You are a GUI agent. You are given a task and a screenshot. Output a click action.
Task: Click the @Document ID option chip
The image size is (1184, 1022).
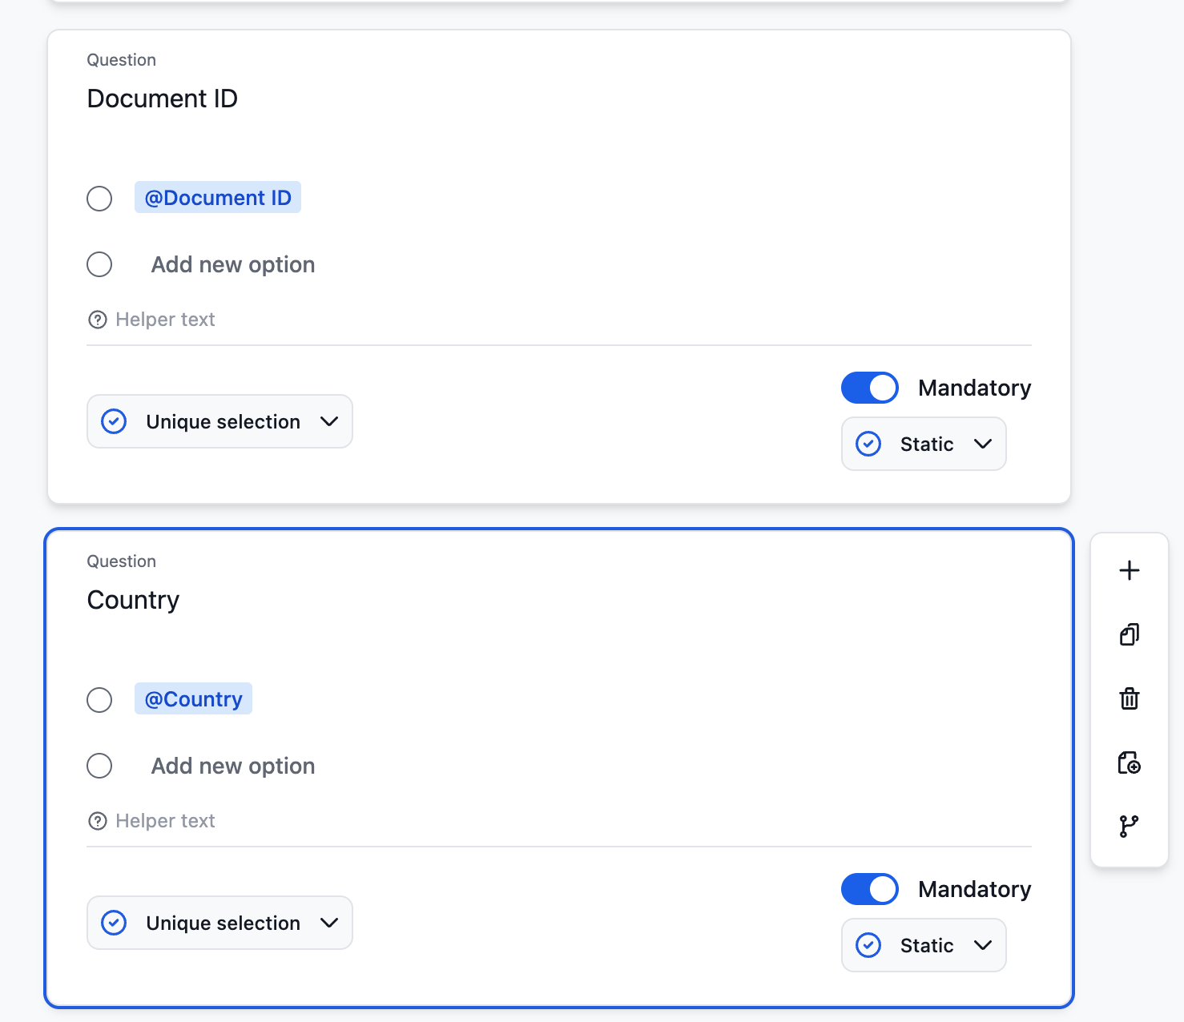pos(217,197)
